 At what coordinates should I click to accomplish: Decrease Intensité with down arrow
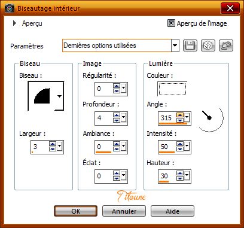pyautogui.click(x=180, y=149)
